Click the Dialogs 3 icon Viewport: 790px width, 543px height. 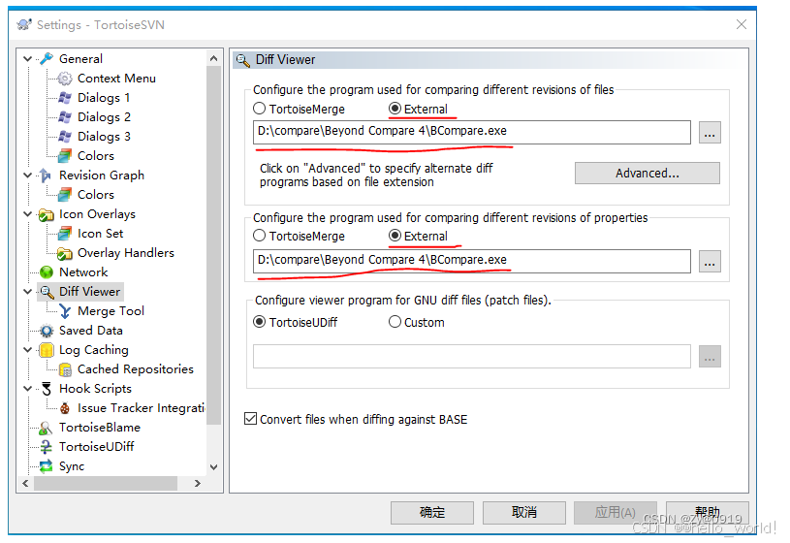65,137
